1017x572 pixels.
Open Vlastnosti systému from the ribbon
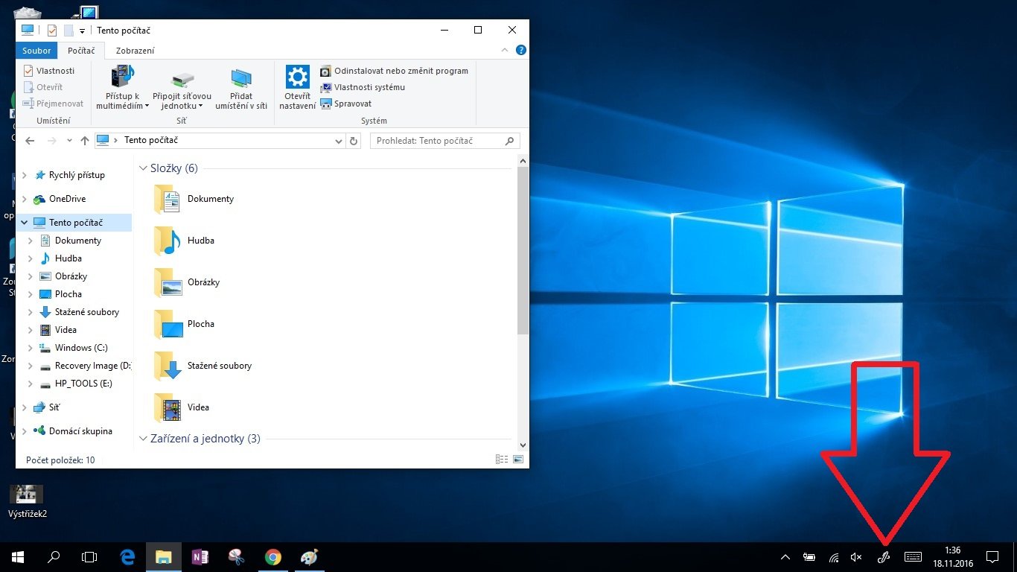click(x=363, y=87)
